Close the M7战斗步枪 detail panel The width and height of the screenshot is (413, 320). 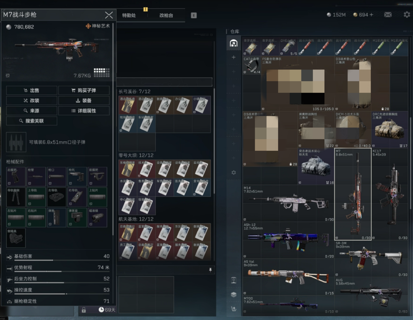pos(109,15)
